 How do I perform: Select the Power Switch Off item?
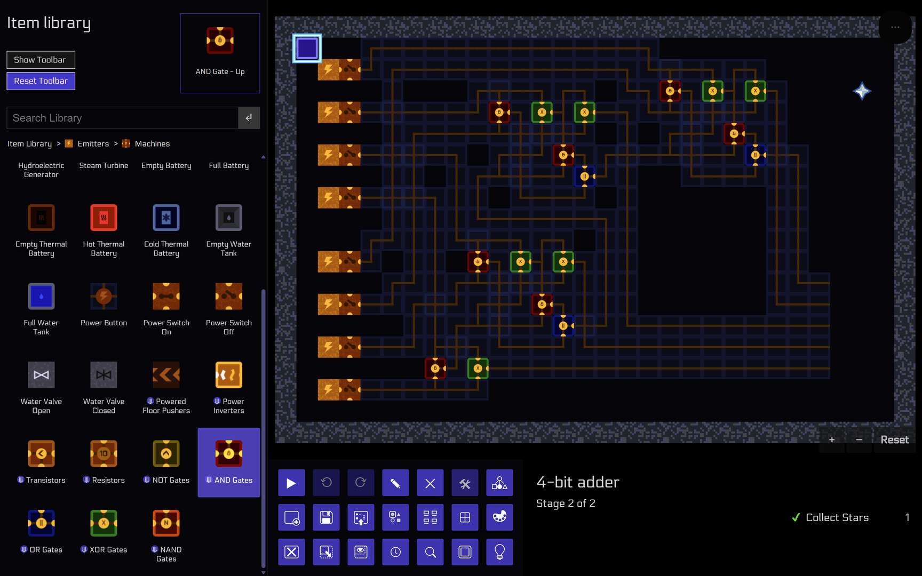point(228,305)
